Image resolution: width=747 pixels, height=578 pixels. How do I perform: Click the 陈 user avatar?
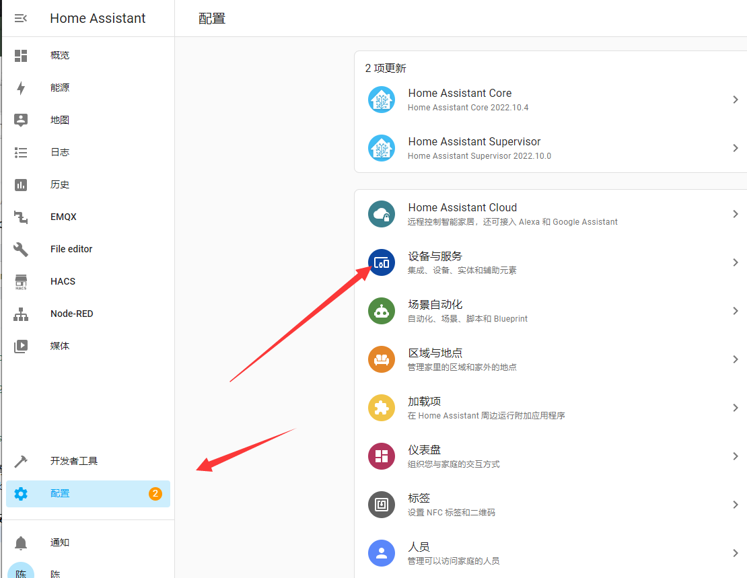click(20, 571)
